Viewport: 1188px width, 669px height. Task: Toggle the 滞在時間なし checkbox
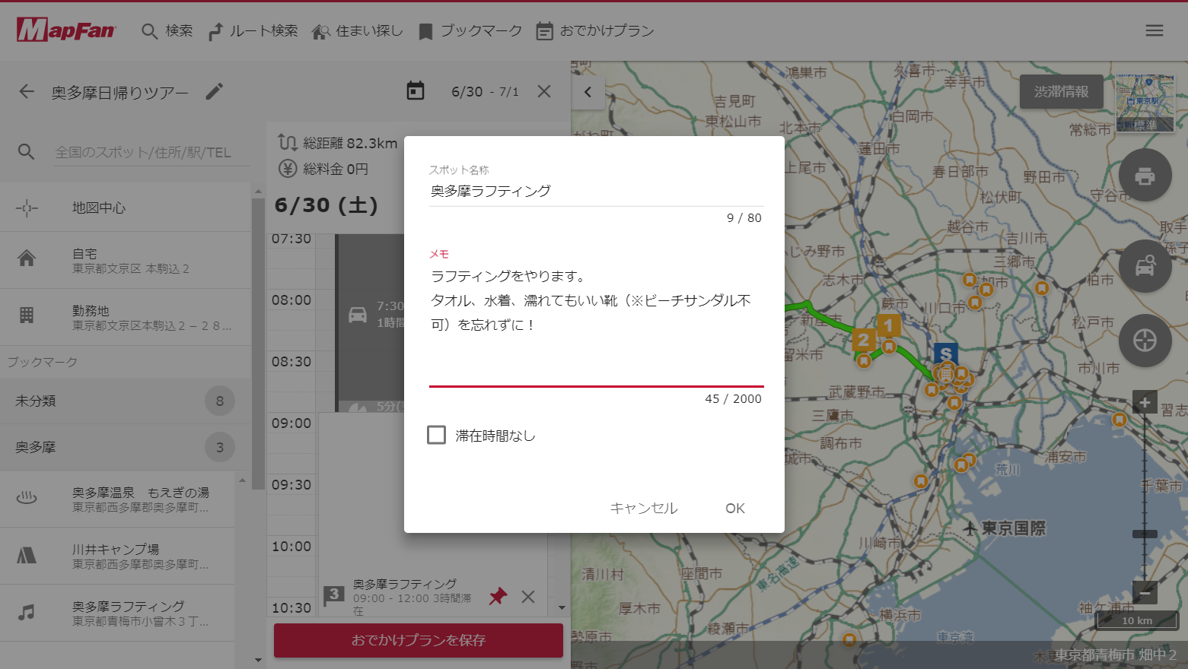(x=437, y=435)
